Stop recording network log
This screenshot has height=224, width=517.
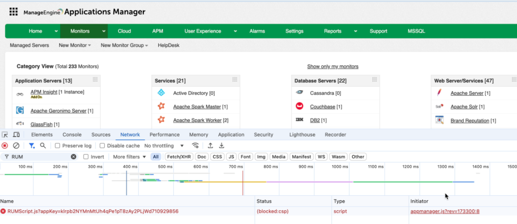click(5, 146)
